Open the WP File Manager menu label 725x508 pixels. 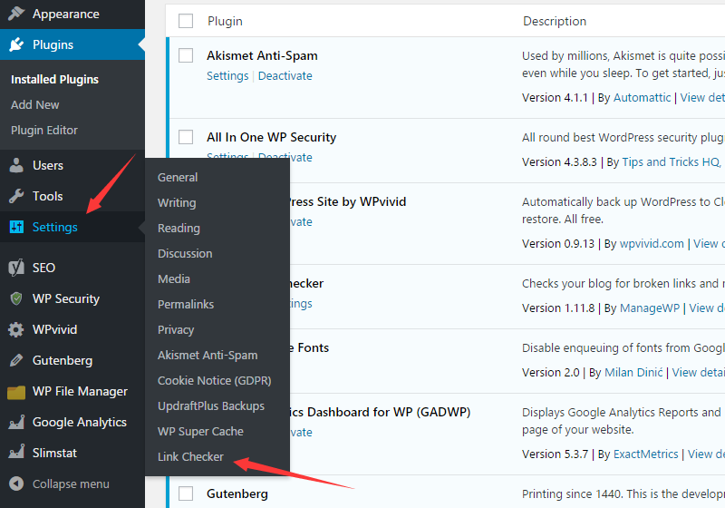tap(80, 391)
